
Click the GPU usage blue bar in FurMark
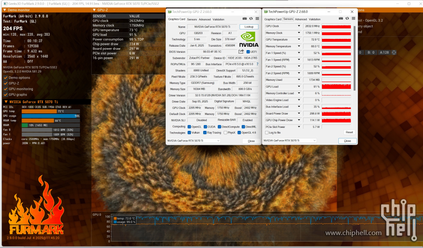click(x=51, y=116)
